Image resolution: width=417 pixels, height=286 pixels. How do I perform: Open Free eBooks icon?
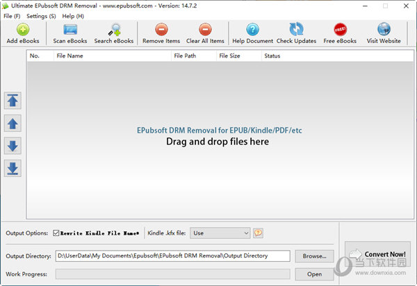pyautogui.click(x=340, y=29)
